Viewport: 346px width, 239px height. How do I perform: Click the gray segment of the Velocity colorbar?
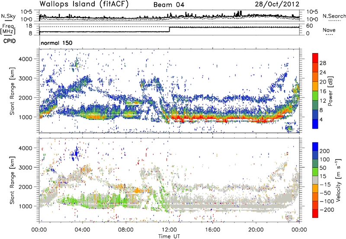coord(315,180)
